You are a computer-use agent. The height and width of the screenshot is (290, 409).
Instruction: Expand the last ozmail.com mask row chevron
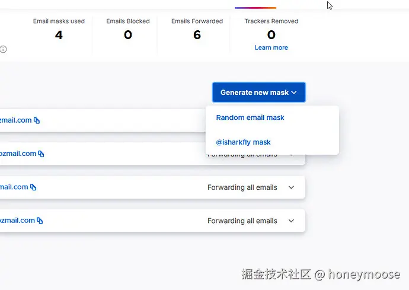pyautogui.click(x=292, y=221)
